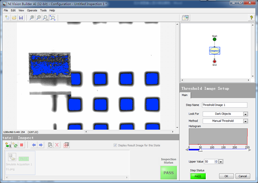Click the zoom out magnifier icon
Image resolution: width=258 pixels, height=183 pixels.
click(39, 18)
